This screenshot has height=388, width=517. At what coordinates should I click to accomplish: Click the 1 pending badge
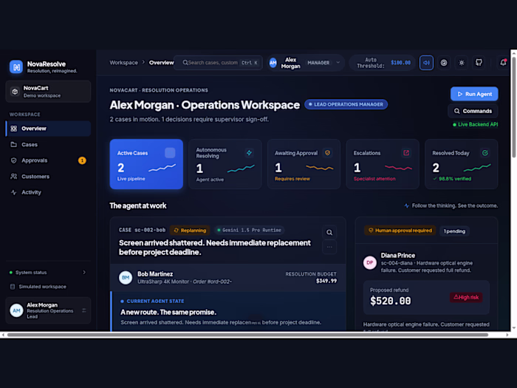pos(454,231)
